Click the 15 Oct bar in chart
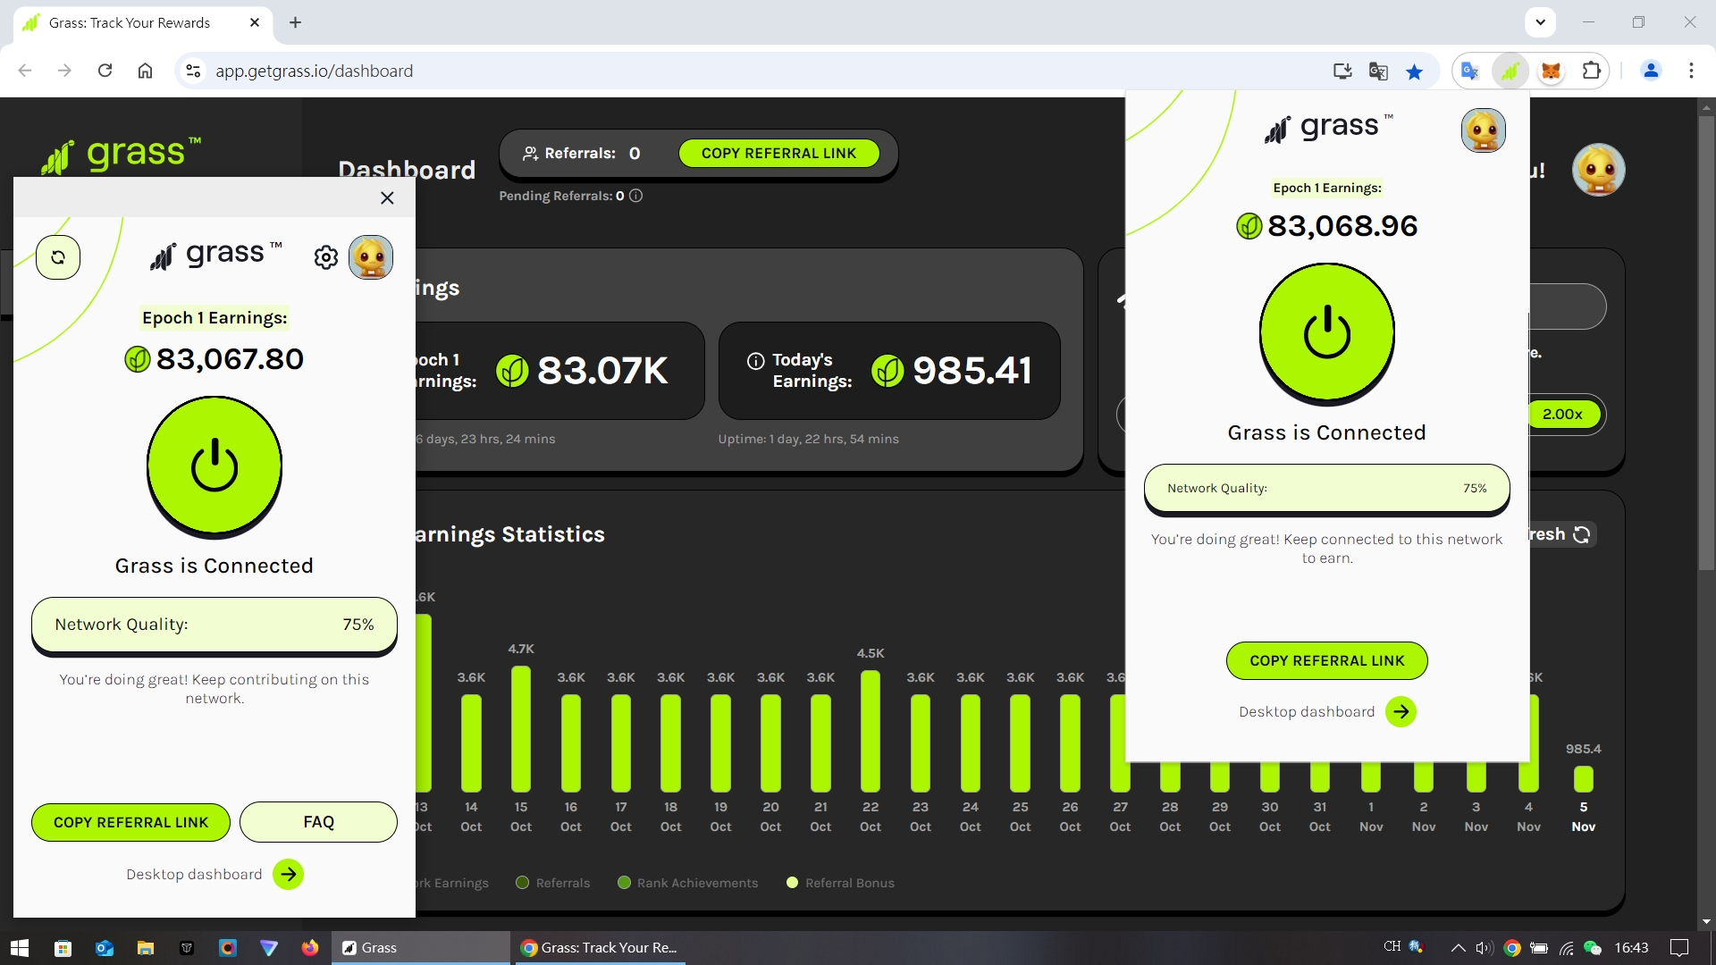This screenshot has height=965, width=1716. [x=521, y=729]
